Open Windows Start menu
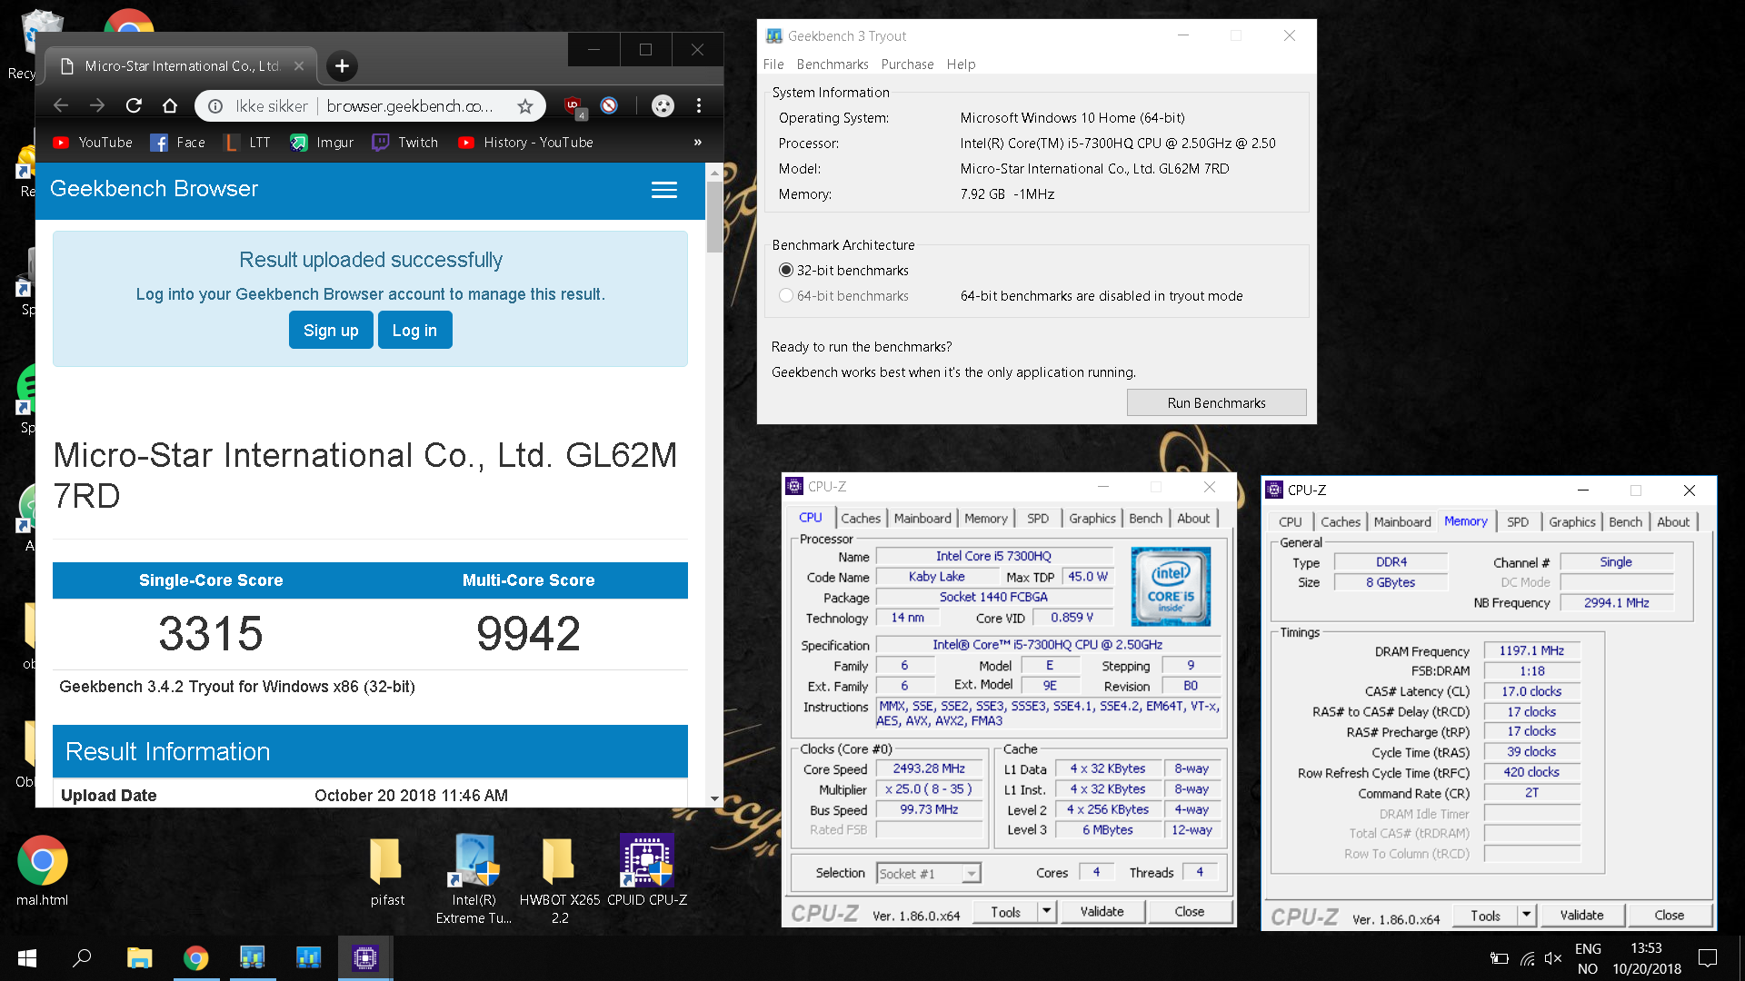1745x981 pixels. (x=27, y=958)
